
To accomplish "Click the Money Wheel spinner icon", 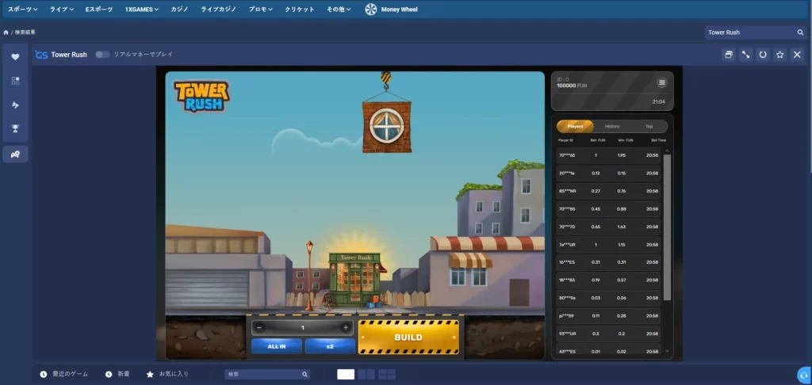I will click(371, 10).
